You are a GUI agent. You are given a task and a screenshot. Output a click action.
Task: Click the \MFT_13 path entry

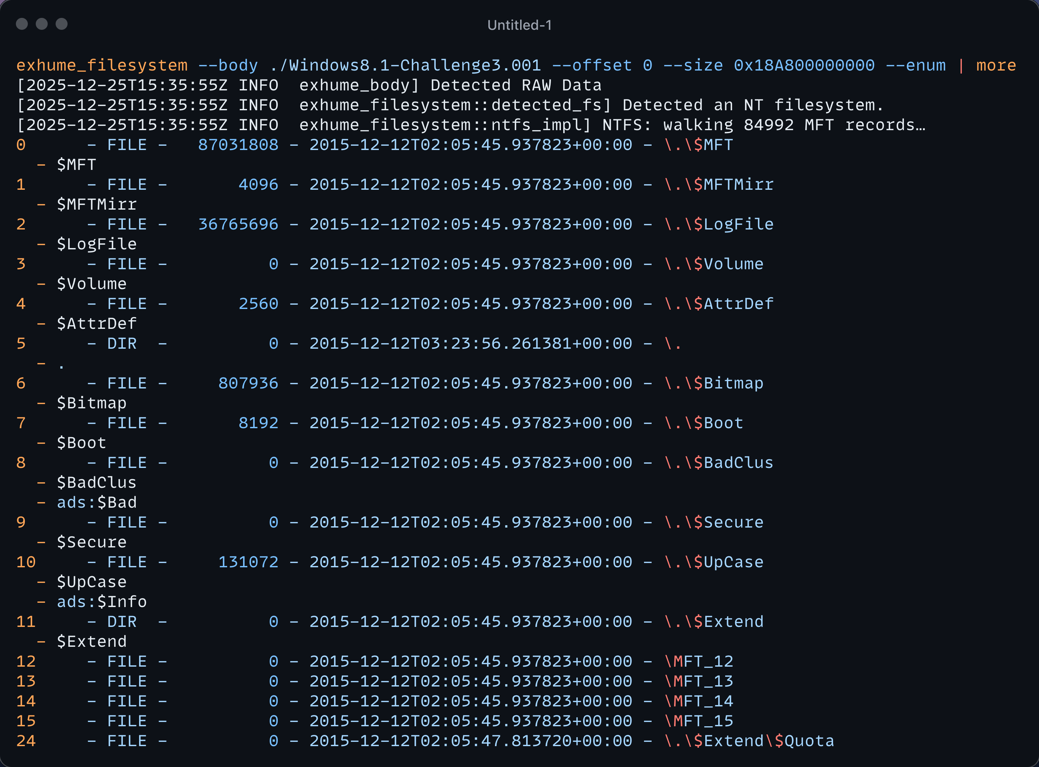point(698,681)
